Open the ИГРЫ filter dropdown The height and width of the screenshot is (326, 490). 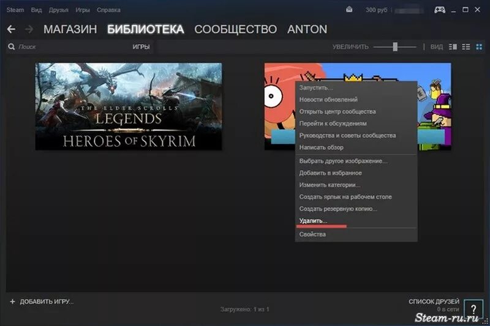tap(141, 47)
